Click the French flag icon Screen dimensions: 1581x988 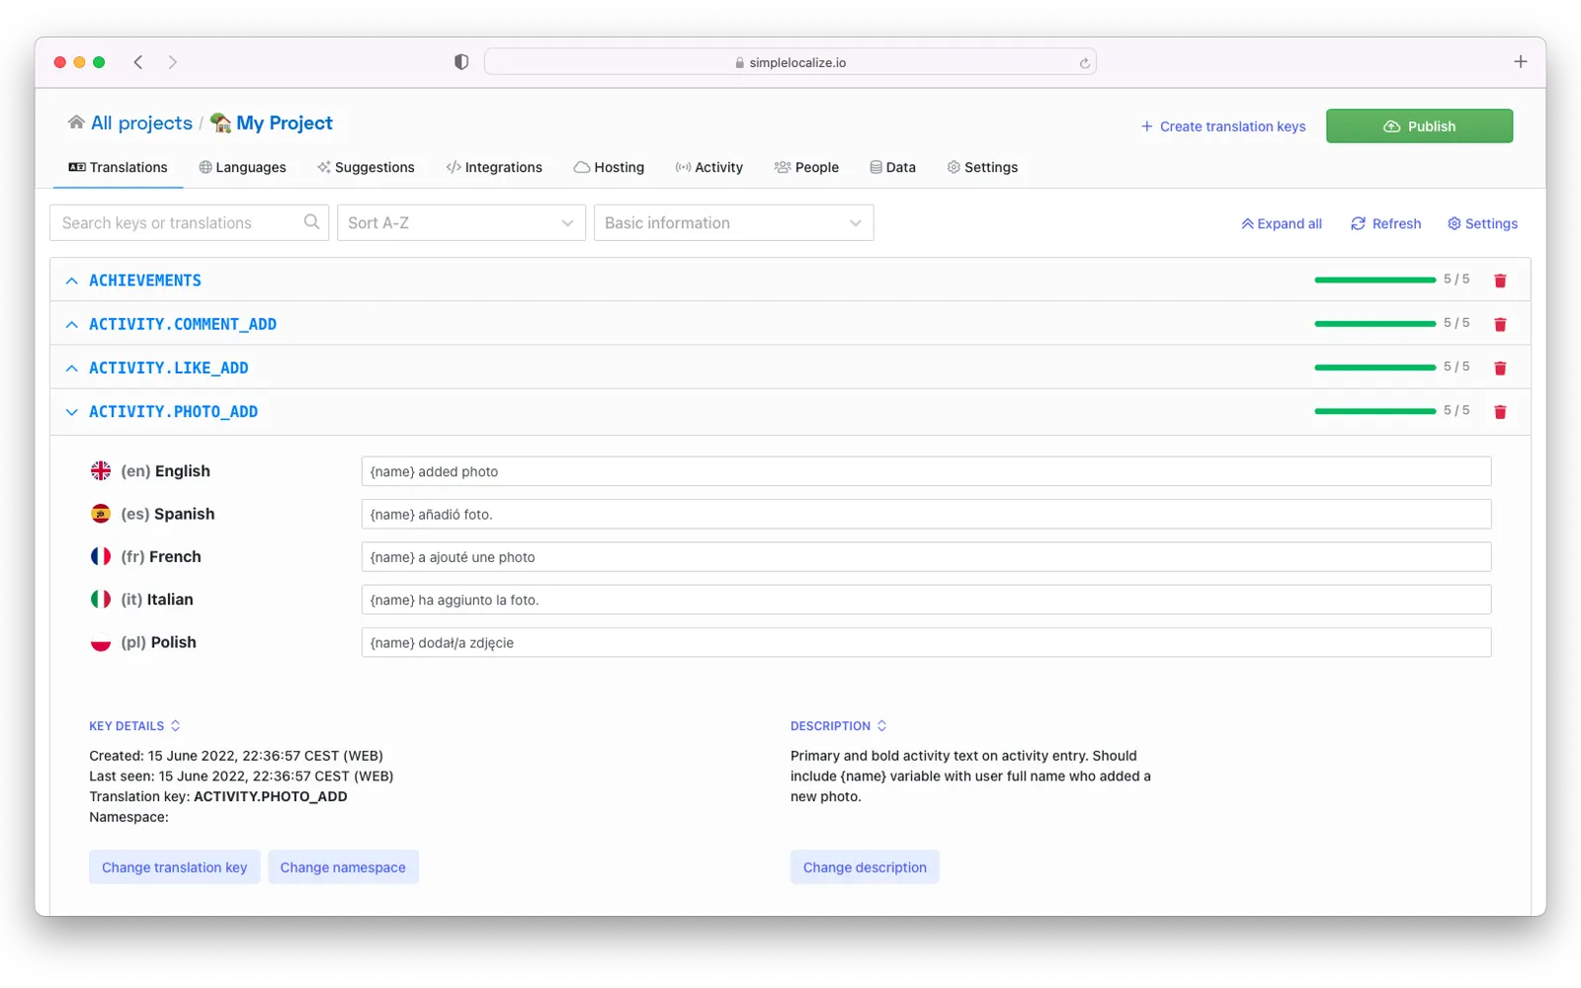coord(101,556)
